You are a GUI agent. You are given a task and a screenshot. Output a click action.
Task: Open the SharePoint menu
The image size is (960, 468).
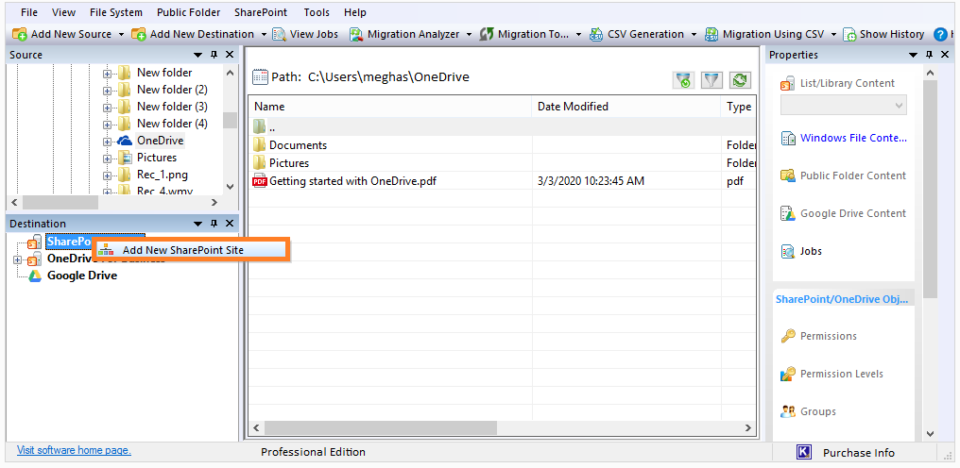pos(261,12)
